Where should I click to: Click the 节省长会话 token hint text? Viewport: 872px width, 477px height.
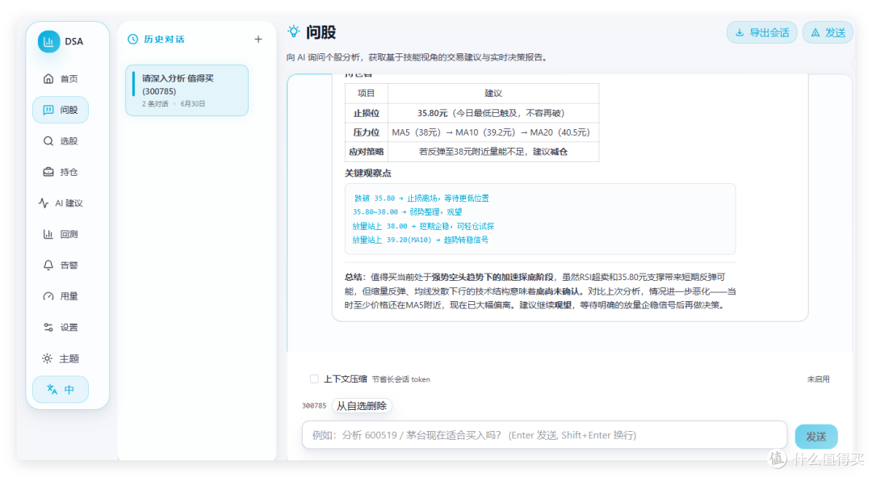pos(401,379)
